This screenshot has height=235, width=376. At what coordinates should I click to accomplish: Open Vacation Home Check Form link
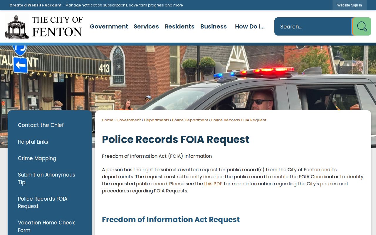pyautogui.click(x=46, y=226)
